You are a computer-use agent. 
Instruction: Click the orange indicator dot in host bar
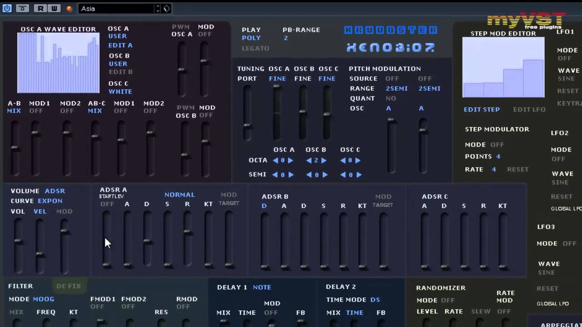[70, 9]
